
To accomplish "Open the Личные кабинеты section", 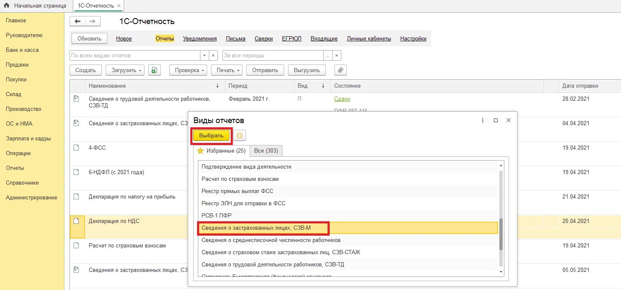I will point(369,38).
